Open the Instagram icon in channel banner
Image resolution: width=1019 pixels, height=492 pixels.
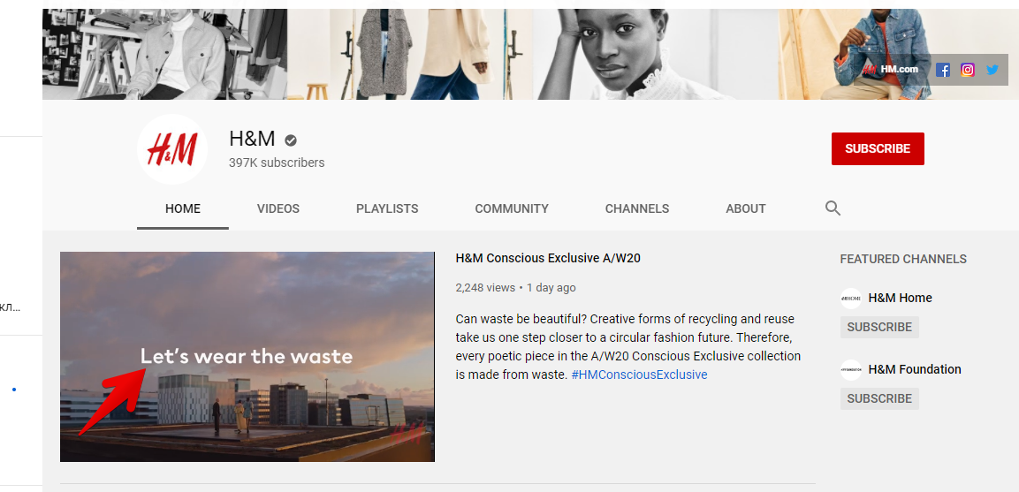tap(968, 70)
